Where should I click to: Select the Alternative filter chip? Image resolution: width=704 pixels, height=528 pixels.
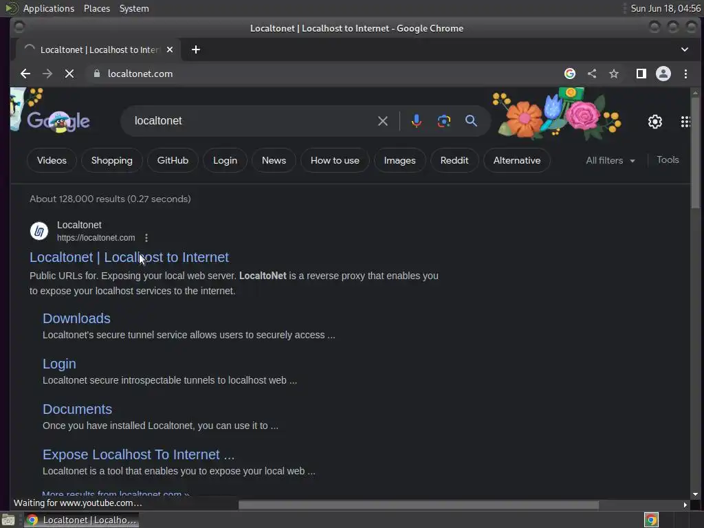[517, 160]
